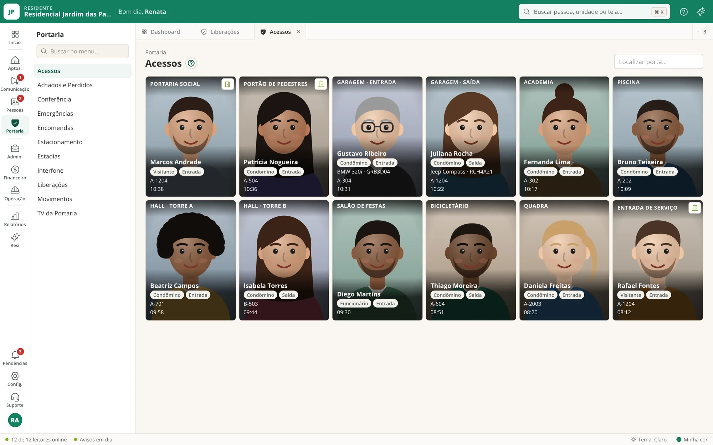Click Minha cor in the status bar
The height and width of the screenshot is (445, 713).
[692, 440]
